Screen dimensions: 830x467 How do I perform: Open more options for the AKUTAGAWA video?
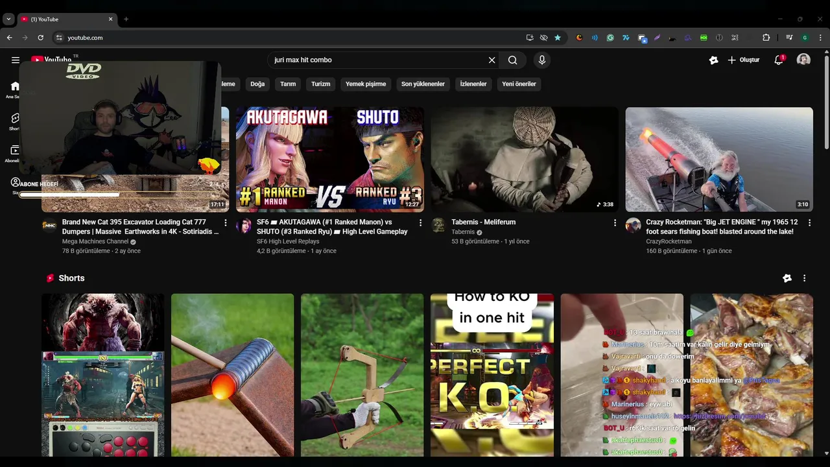click(x=420, y=222)
